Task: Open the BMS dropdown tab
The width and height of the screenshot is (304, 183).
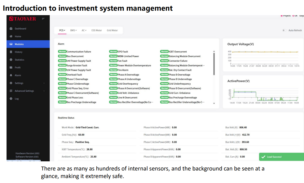Action: coord(73,31)
